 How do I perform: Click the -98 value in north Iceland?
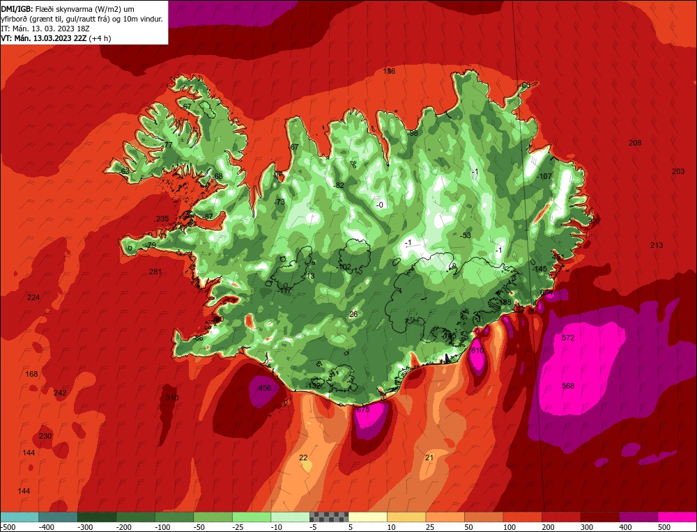pyautogui.click(x=412, y=133)
